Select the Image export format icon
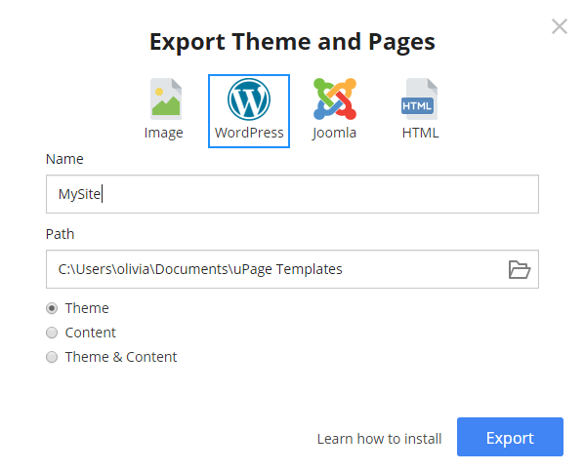 166,98
